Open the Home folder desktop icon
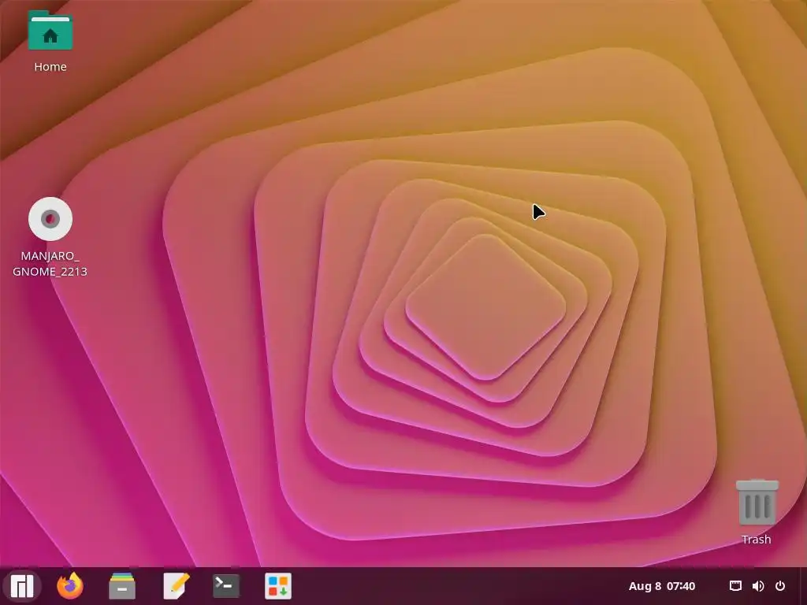Image resolution: width=807 pixels, height=605 pixels. click(x=50, y=31)
